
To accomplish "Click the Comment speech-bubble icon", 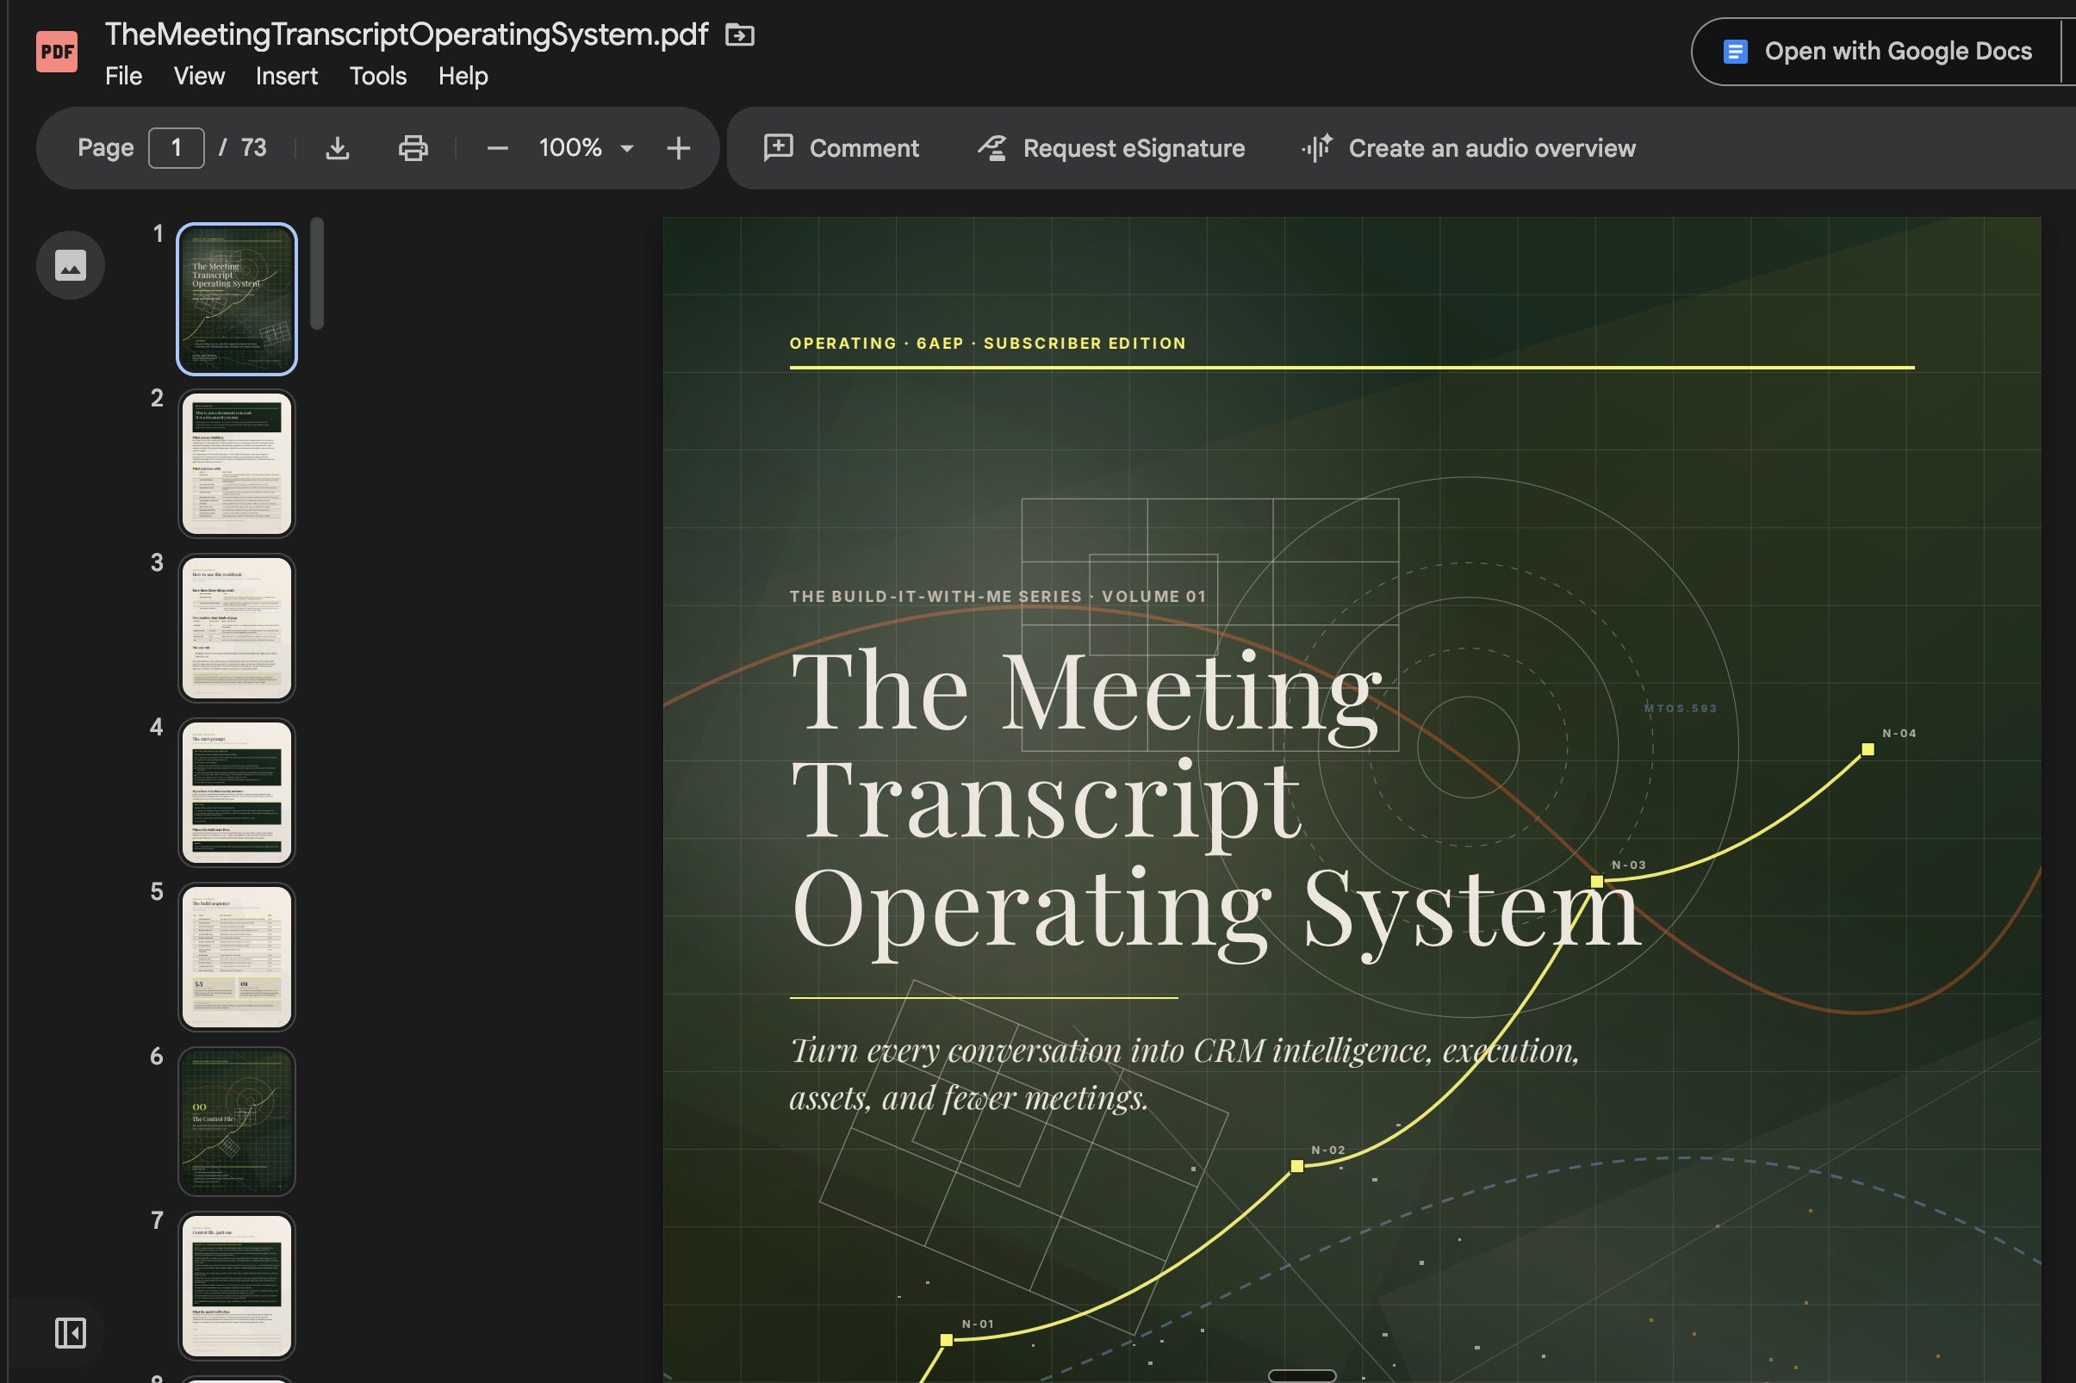I will tap(778, 148).
